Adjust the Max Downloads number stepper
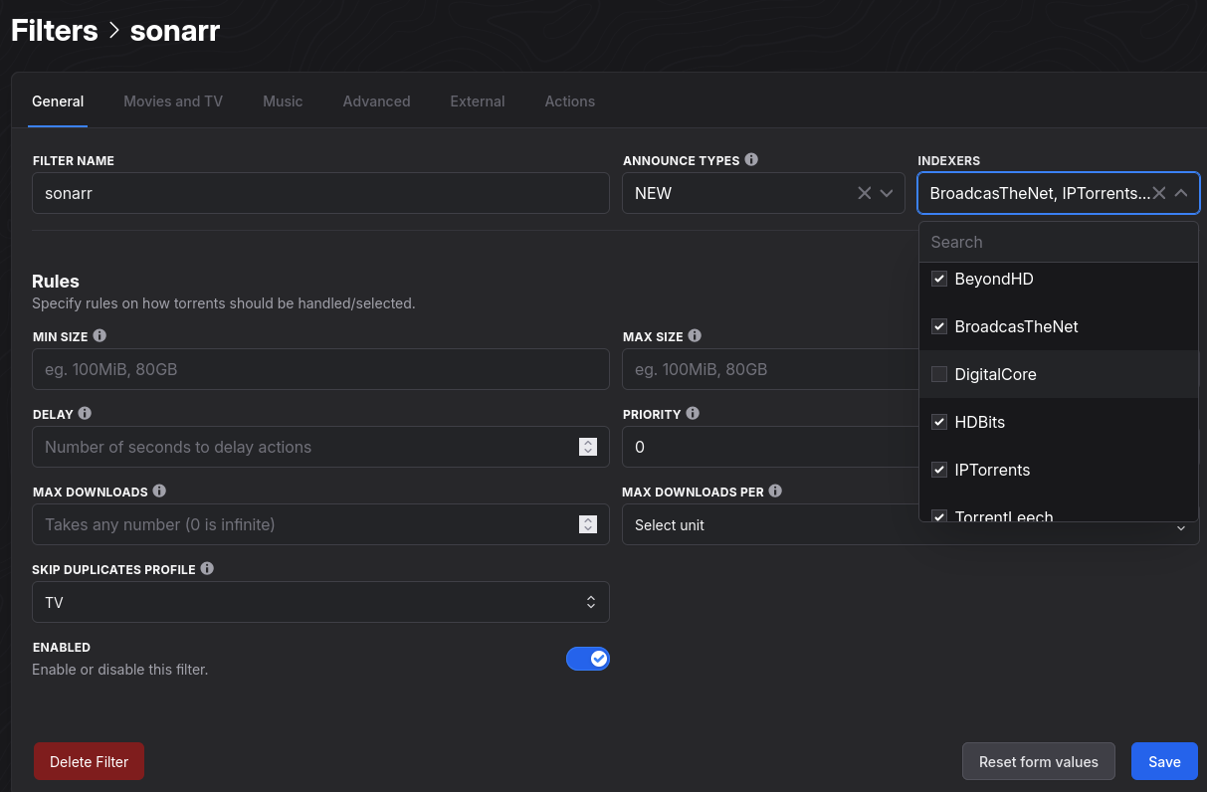Screen dimensions: 1207x792 (x=588, y=524)
